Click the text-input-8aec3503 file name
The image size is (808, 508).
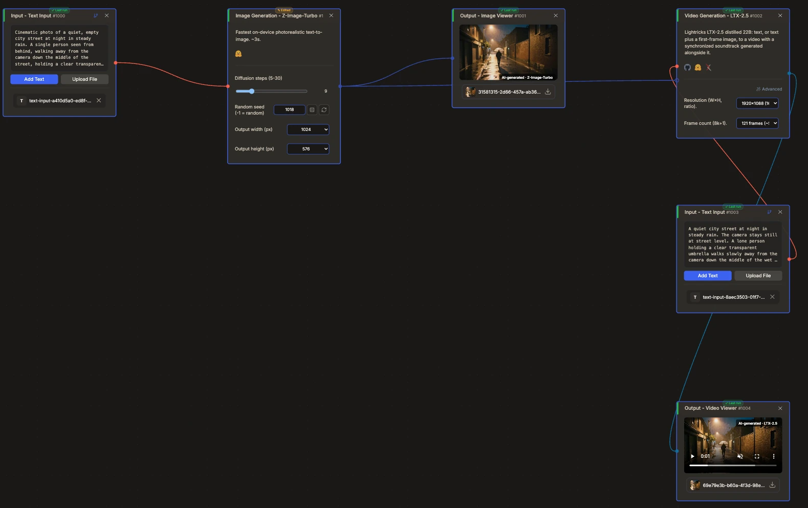pos(734,297)
